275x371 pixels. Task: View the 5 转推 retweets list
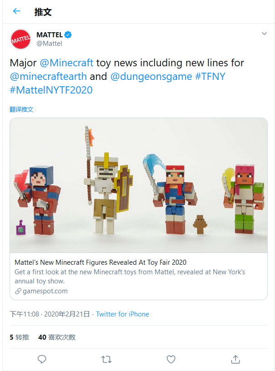[x=20, y=337]
